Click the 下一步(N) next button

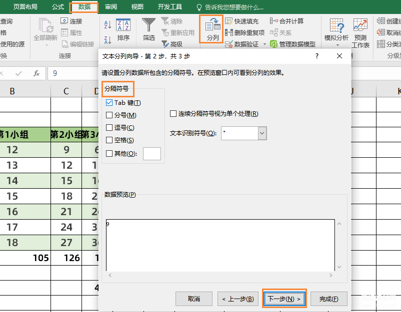point(284,299)
